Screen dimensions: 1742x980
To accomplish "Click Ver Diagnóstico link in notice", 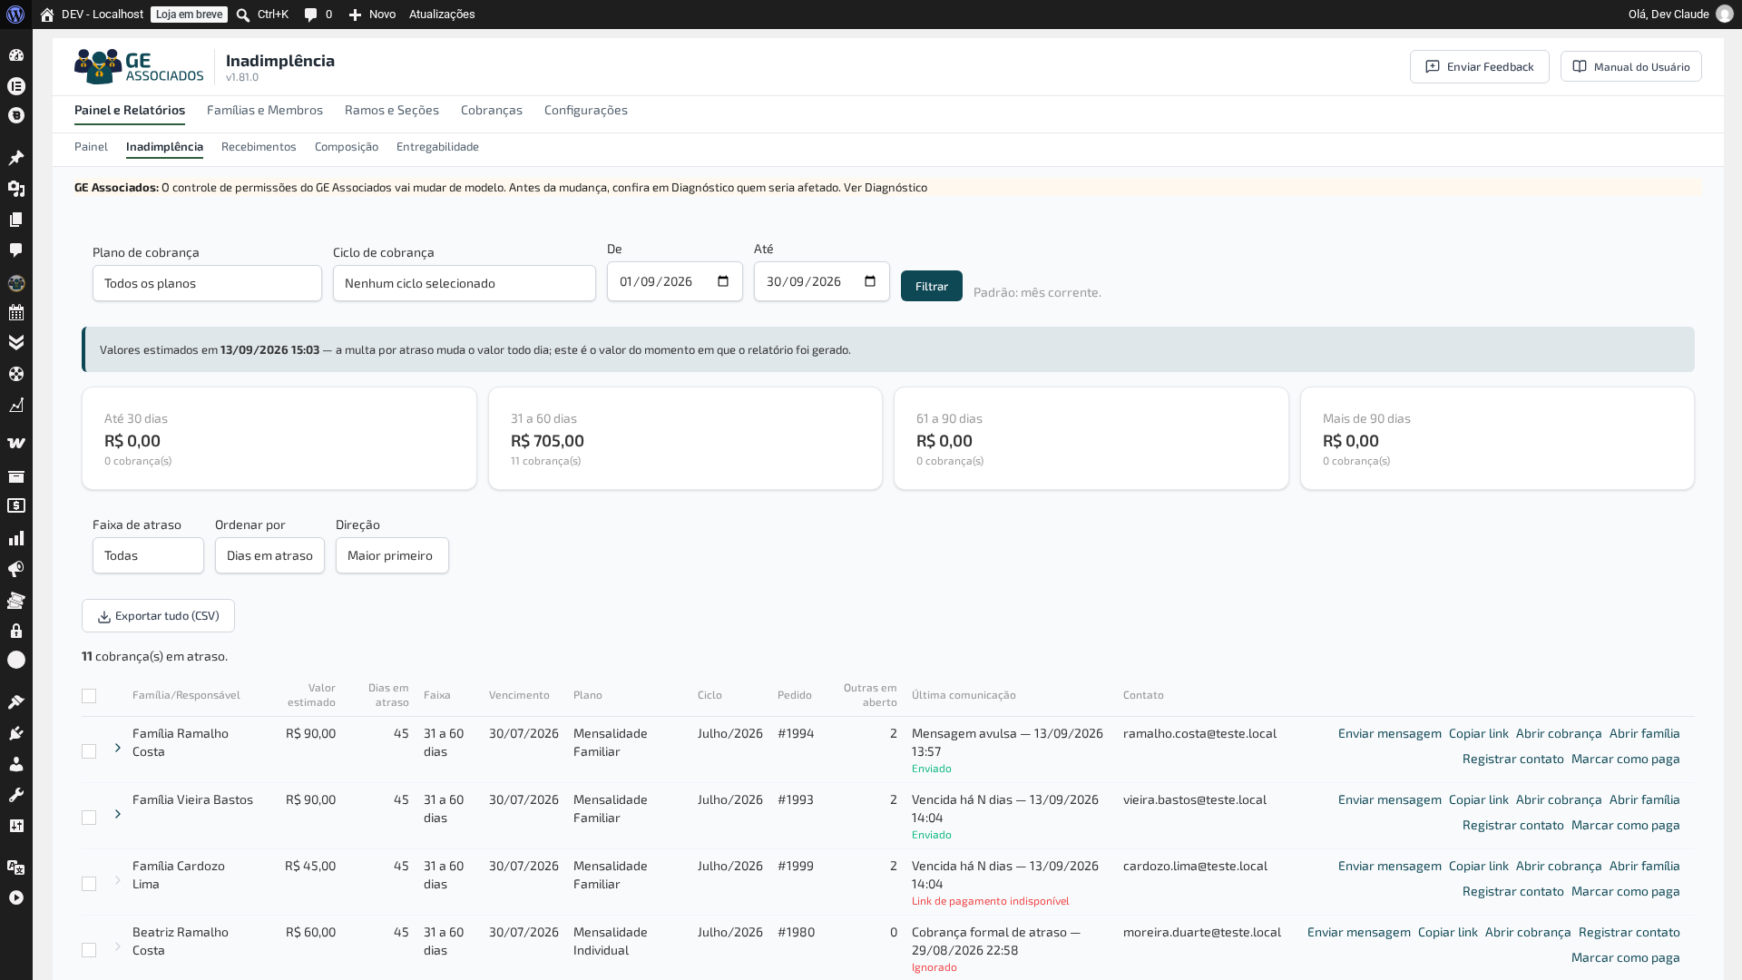I will coord(886,188).
